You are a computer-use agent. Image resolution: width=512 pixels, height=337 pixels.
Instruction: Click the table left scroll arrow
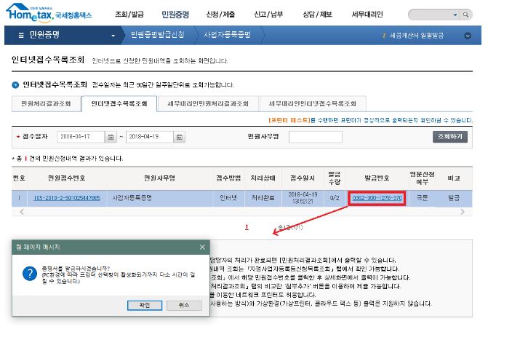click(22, 212)
